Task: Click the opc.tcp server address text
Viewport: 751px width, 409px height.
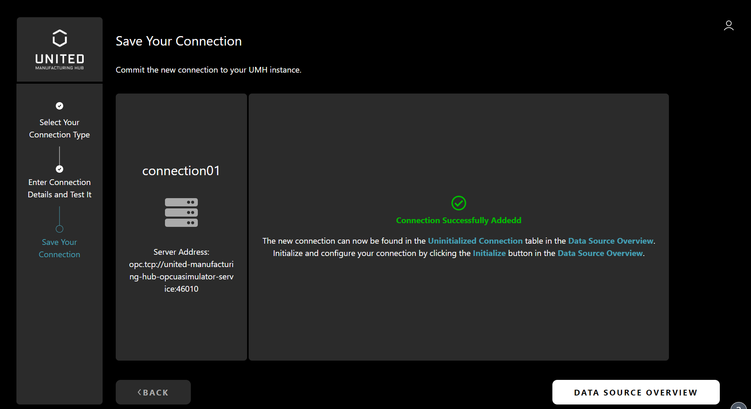Action: [181, 276]
